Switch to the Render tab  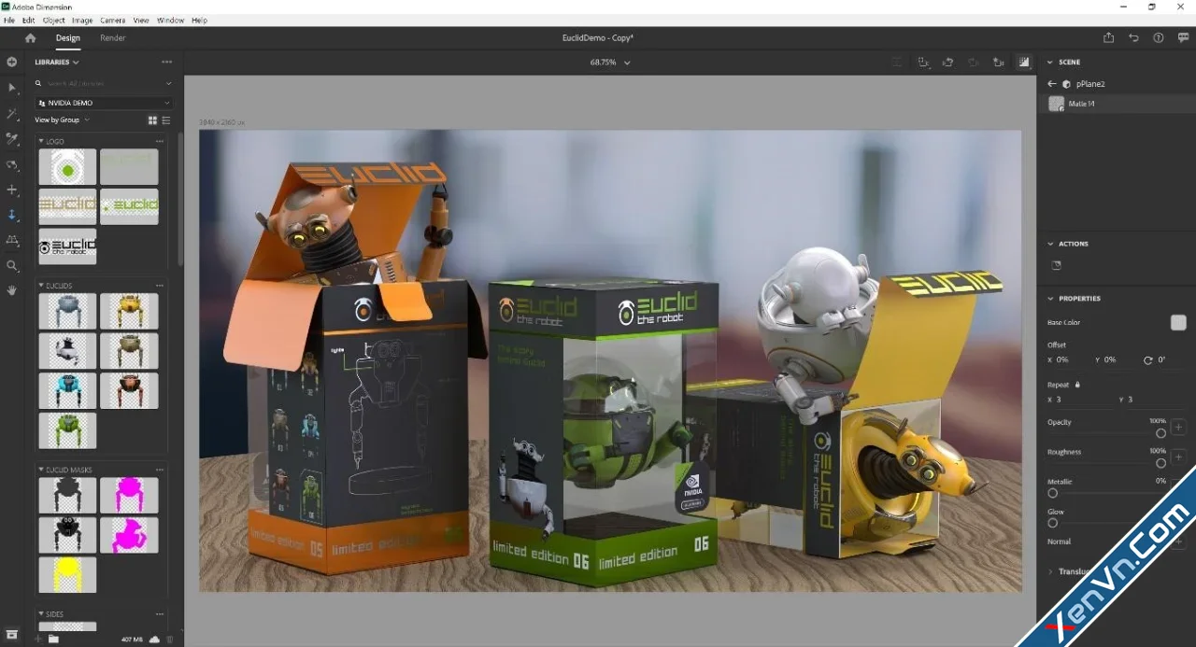(113, 38)
